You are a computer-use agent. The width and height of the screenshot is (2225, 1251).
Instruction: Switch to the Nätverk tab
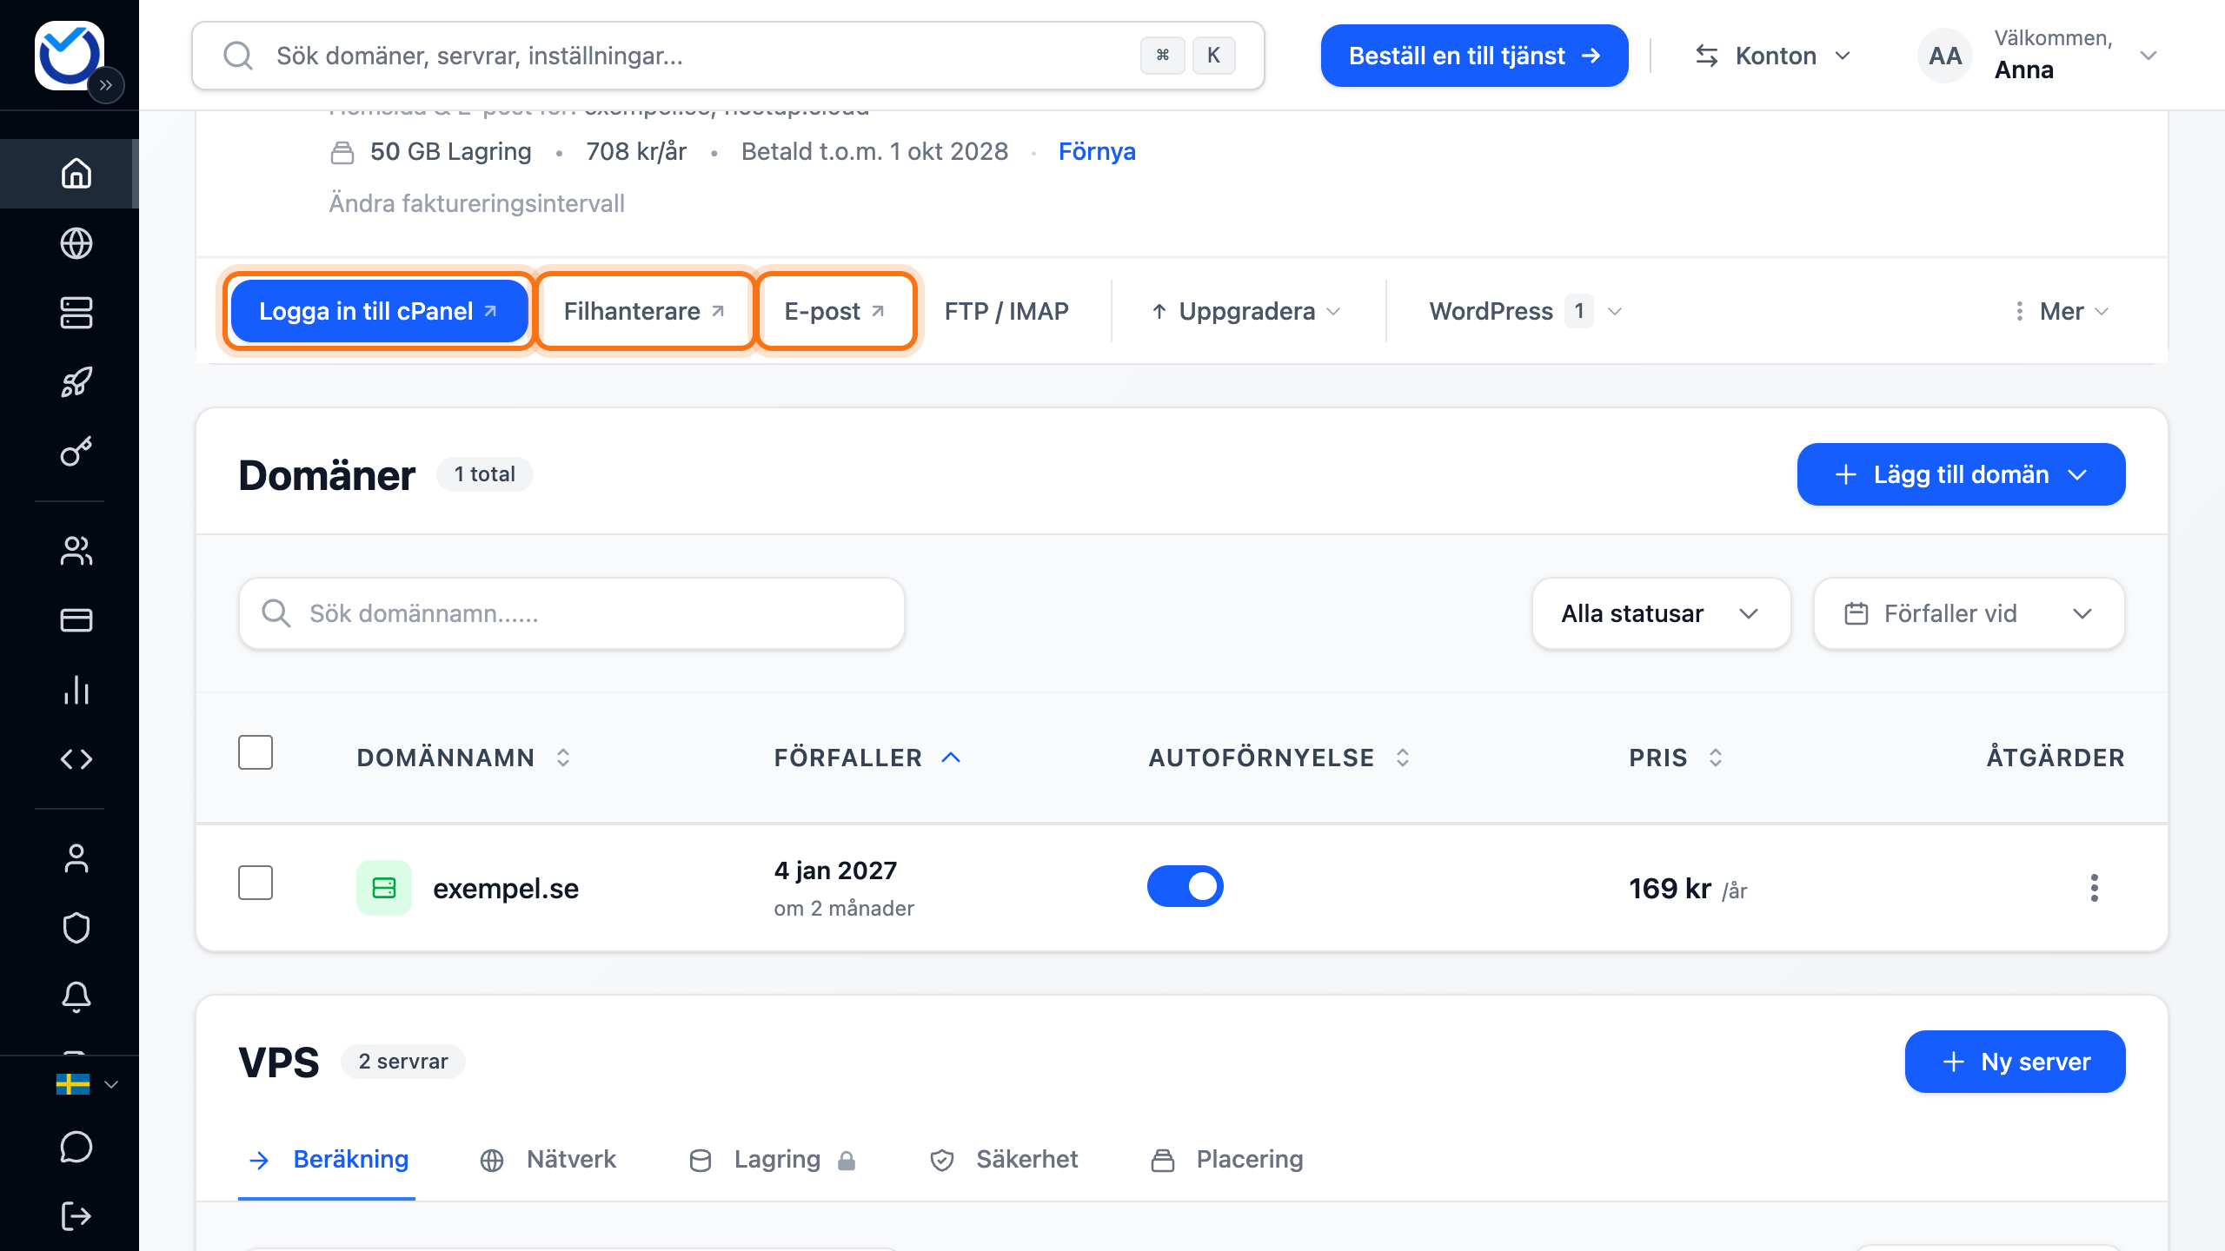[548, 1160]
